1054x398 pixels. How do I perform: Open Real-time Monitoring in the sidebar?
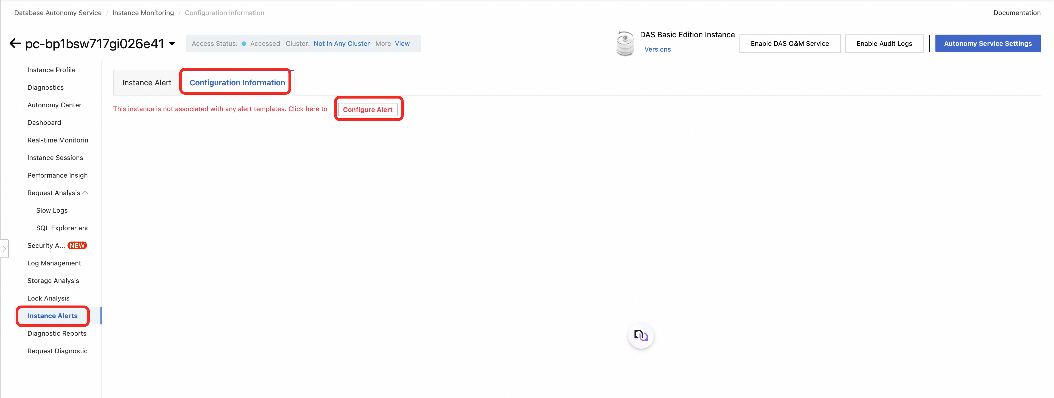[58, 140]
